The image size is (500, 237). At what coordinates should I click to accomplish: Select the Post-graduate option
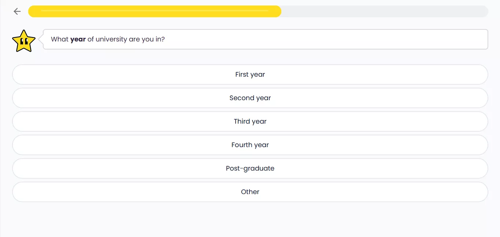(250, 168)
